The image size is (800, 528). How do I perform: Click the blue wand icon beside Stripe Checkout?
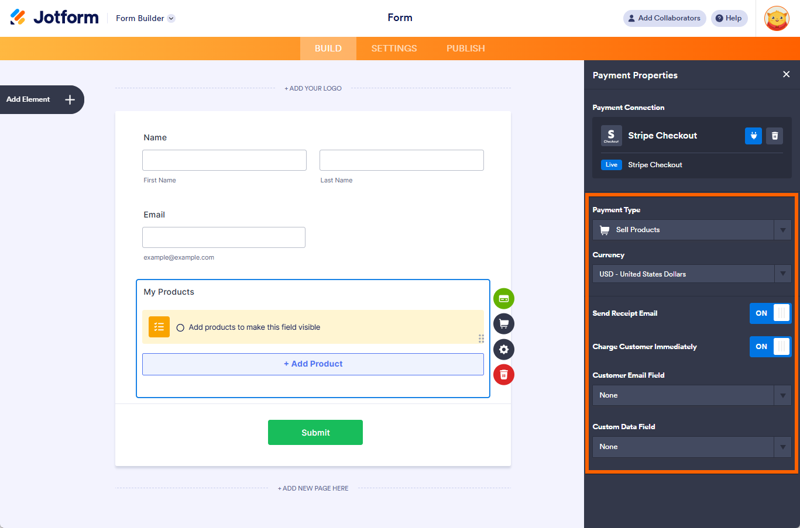753,136
